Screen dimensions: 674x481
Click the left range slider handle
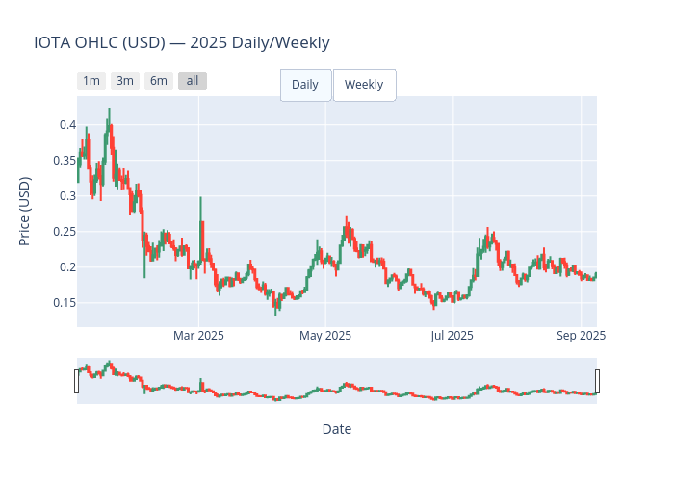[x=76, y=381]
